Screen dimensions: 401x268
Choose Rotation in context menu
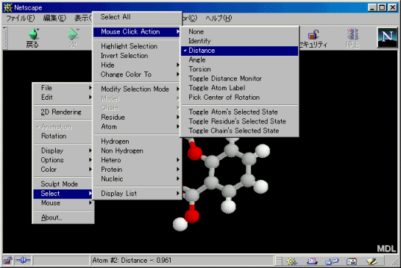63,136
